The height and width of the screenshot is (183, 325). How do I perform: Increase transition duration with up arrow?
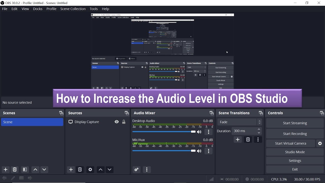(259, 129)
